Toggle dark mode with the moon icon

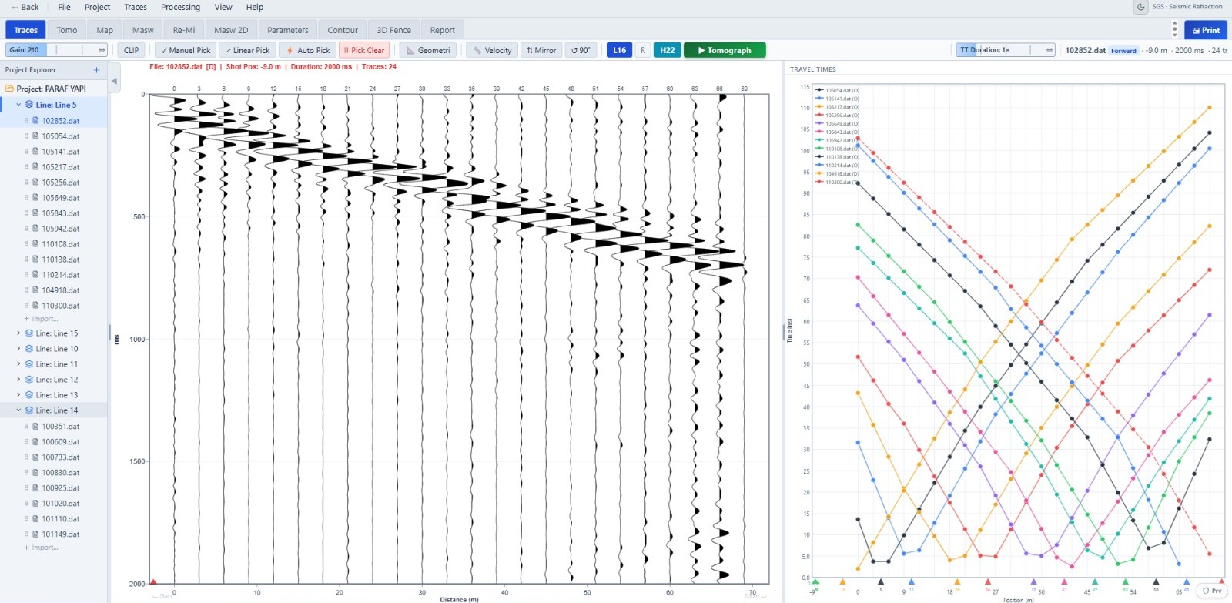coord(1140,7)
